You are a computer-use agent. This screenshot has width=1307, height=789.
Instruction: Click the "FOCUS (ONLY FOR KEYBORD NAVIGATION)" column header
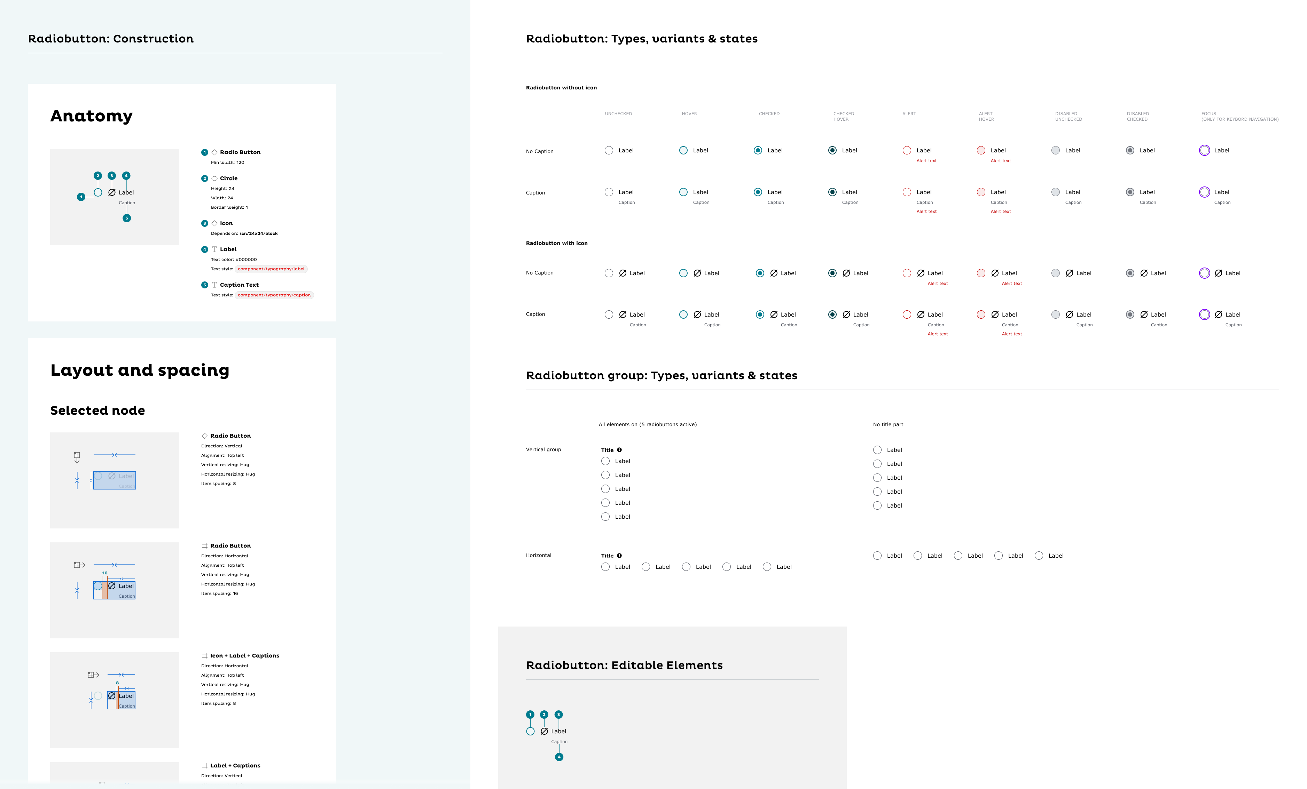point(1240,117)
